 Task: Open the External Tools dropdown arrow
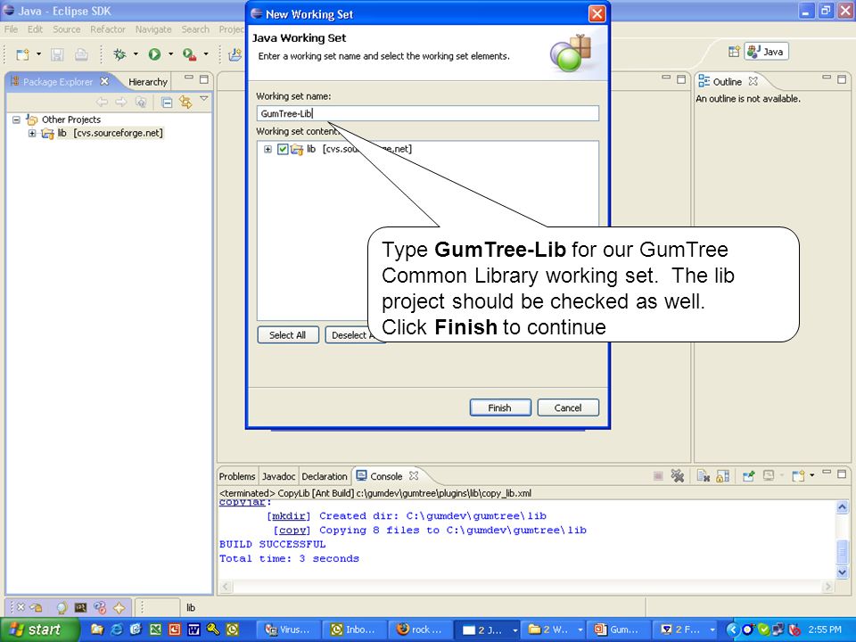(205, 54)
